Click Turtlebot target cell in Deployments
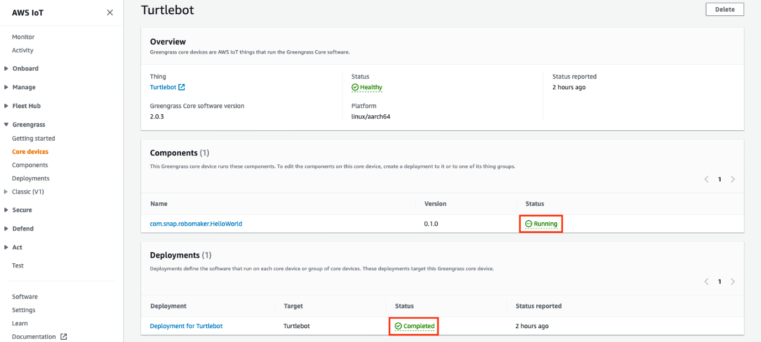The width and height of the screenshot is (761, 342). pos(297,326)
